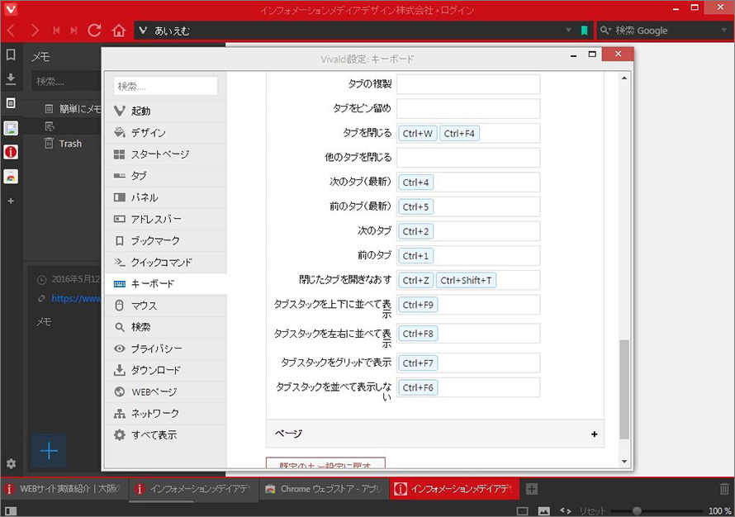Click the Notes panel search field

click(x=67, y=82)
